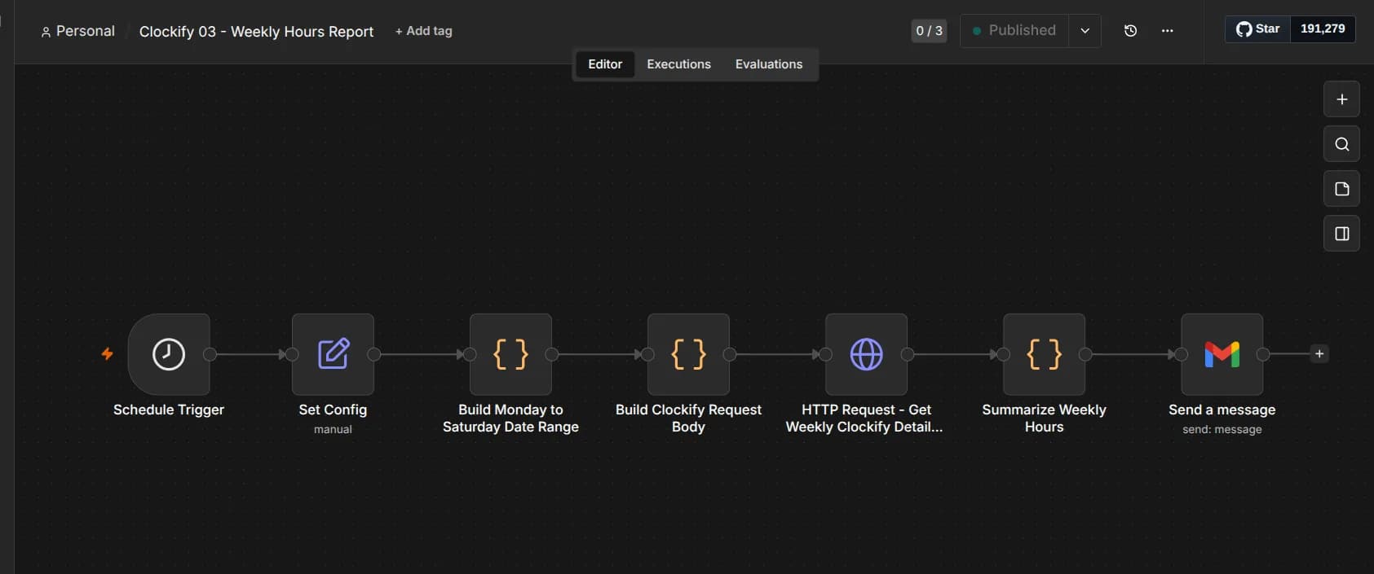Image resolution: width=1374 pixels, height=574 pixels.
Task: Switch to the Executions tab
Action: tap(678, 64)
